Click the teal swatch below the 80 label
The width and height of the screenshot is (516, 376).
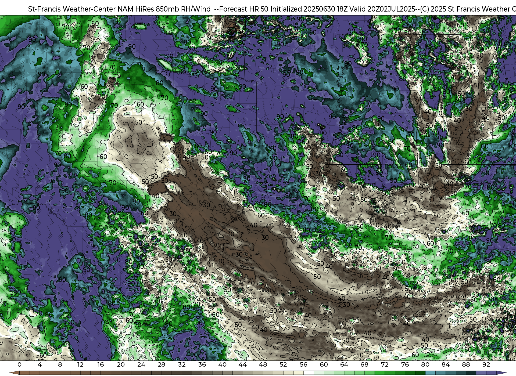(x=430, y=373)
